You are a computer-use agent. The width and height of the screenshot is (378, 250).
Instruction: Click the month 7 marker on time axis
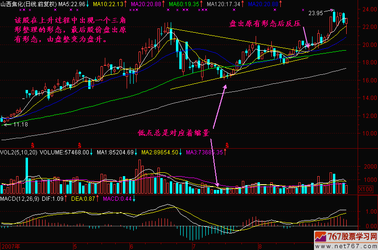[x=194, y=247]
